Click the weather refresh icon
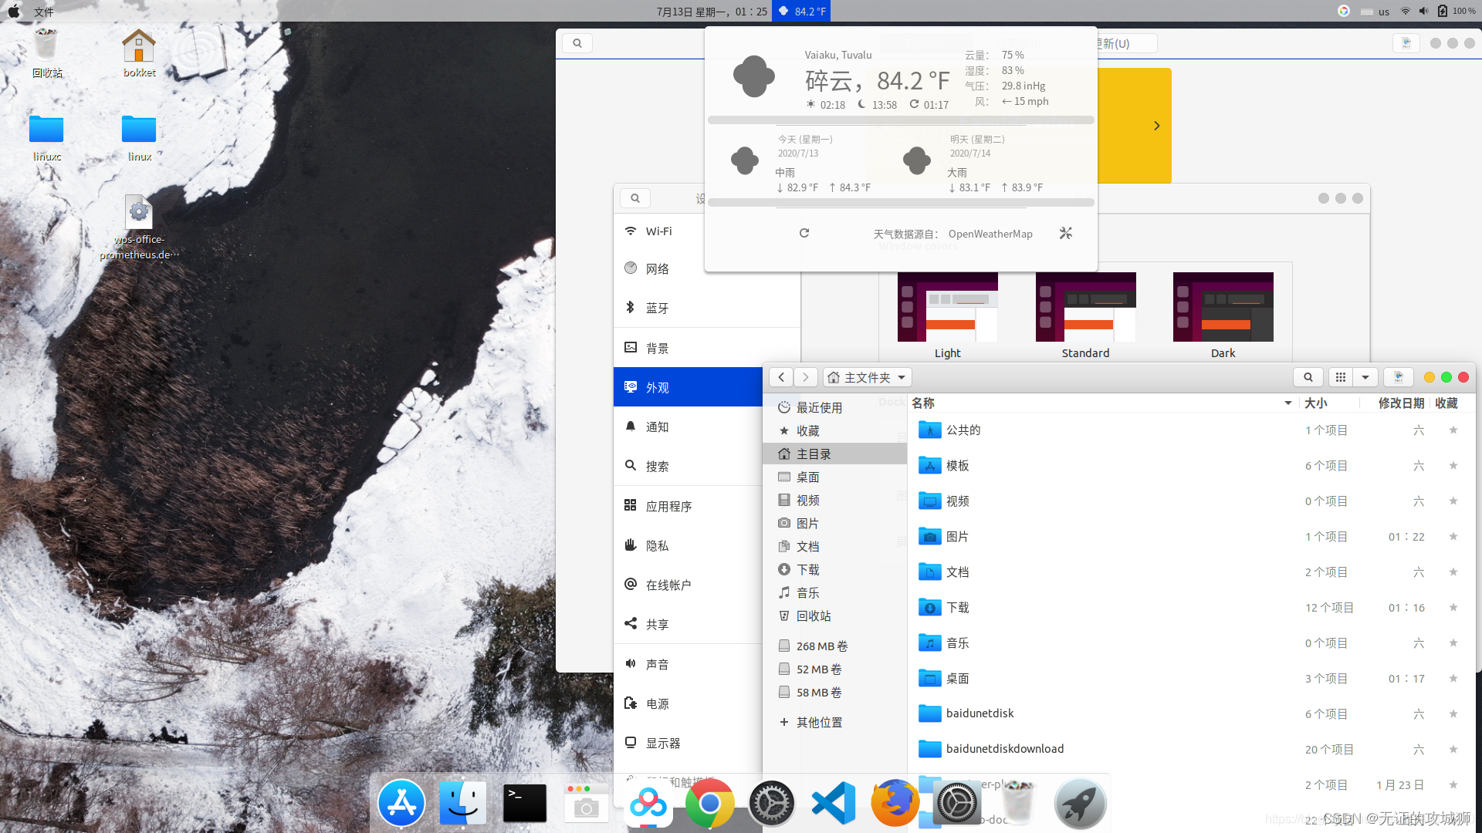The width and height of the screenshot is (1482, 833). pyautogui.click(x=804, y=233)
